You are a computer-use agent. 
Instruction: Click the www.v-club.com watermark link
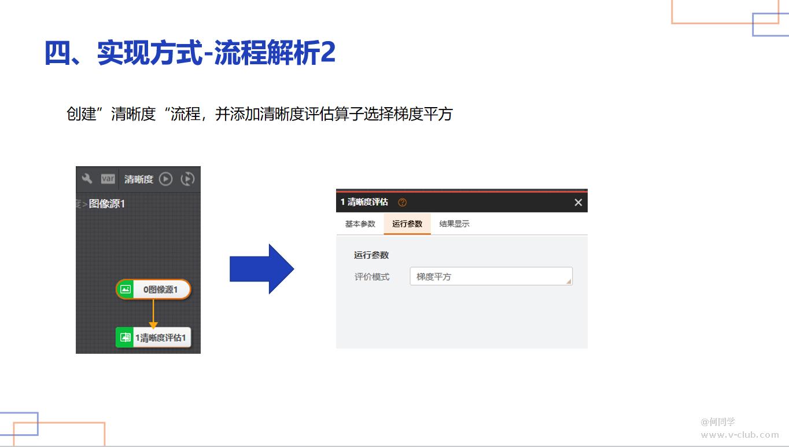[x=740, y=434]
